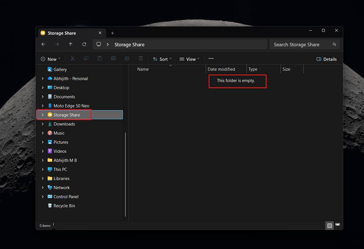This screenshot has height=249, width=364.
Task: Click the Up directory arrow
Action: pyautogui.click(x=71, y=44)
